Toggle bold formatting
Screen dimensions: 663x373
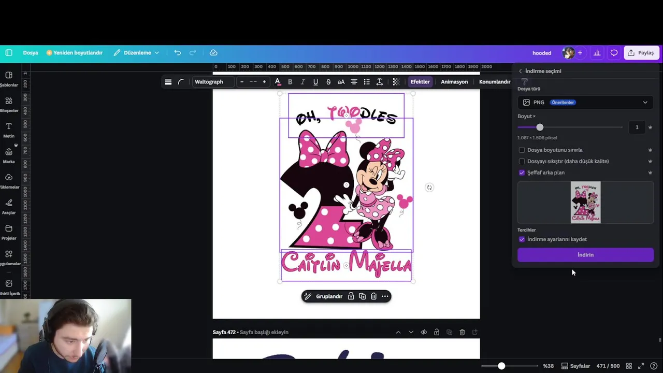(290, 82)
